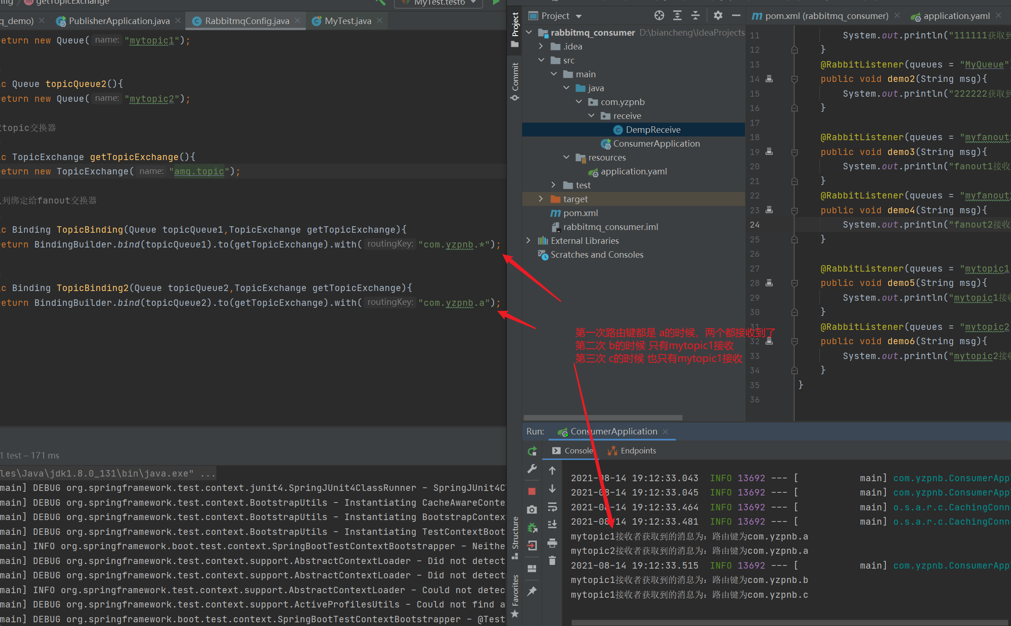
Task: Select the Console tab in Run panel
Action: [x=572, y=451]
